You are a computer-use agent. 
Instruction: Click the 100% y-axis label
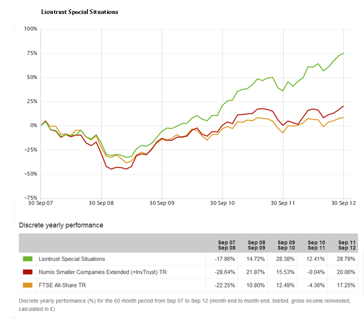point(30,29)
